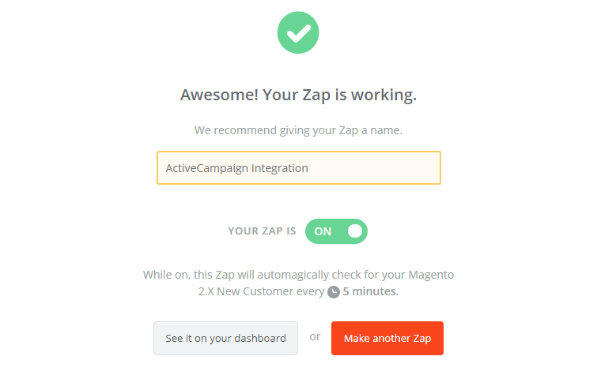Click the ON label inside the green switch
Image resolution: width=597 pixels, height=375 pixels.
point(323,231)
